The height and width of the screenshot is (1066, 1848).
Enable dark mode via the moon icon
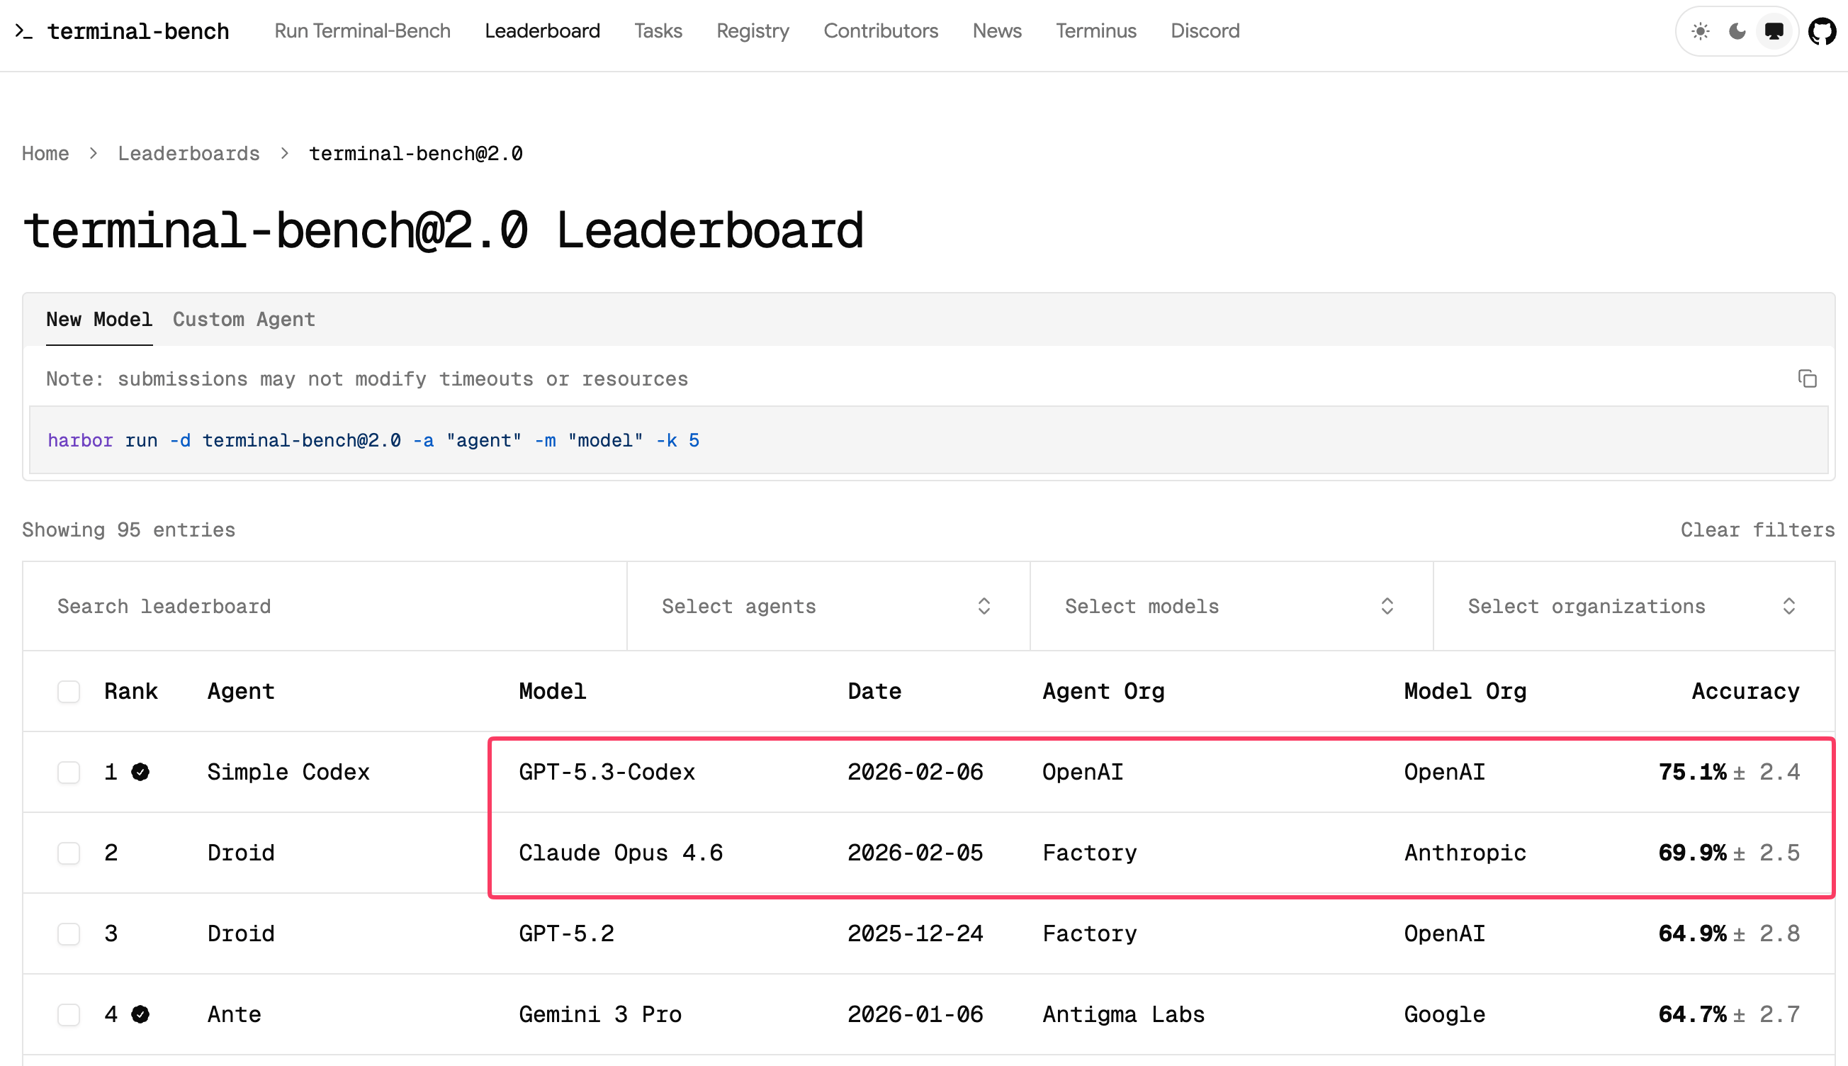point(1737,30)
